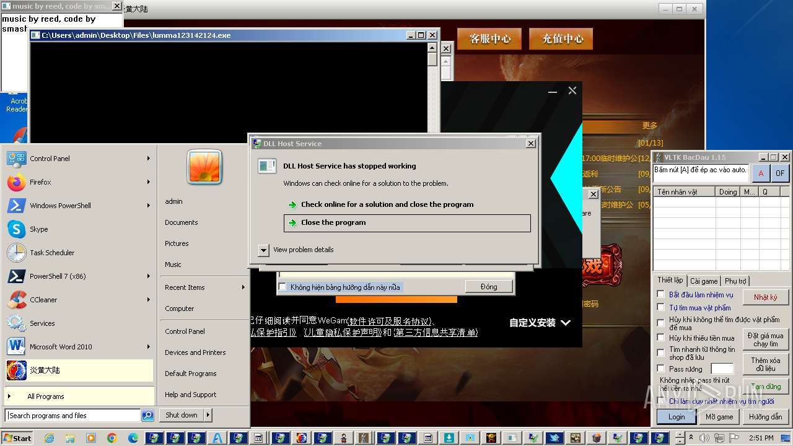
Task: Open Devices and Printers from Start menu
Action: coord(195,352)
